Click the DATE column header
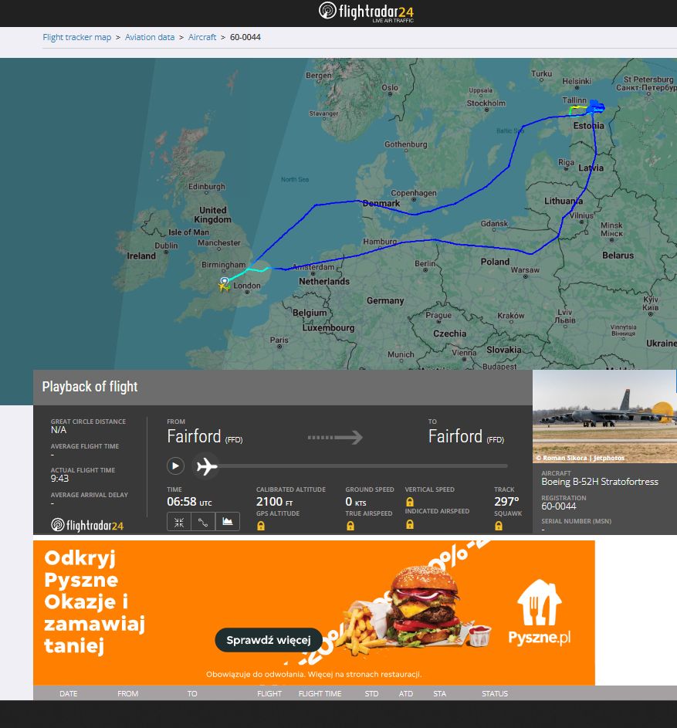 68,693
